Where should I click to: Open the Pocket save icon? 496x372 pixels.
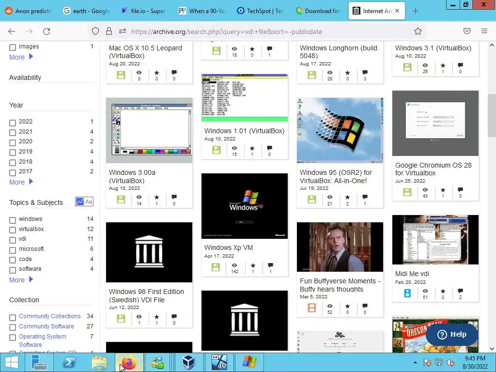467,31
